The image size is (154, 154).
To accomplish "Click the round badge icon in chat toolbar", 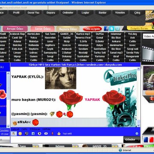I will [x=39, y=133].
